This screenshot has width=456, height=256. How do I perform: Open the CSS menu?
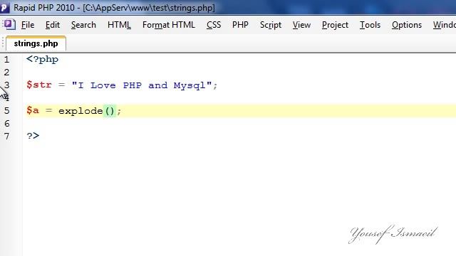tap(214, 25)
